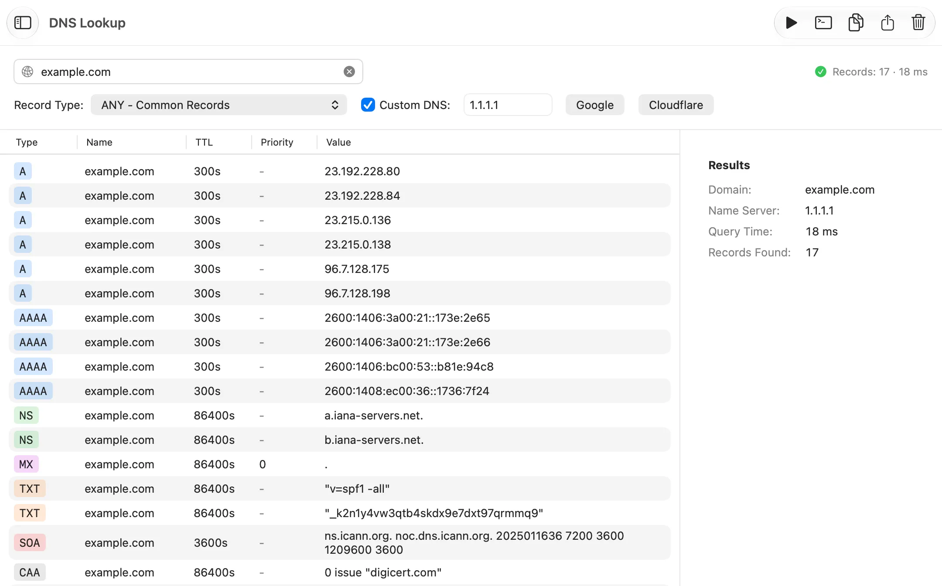
Task: Focus the example.com domain input field
Action: 188,72
